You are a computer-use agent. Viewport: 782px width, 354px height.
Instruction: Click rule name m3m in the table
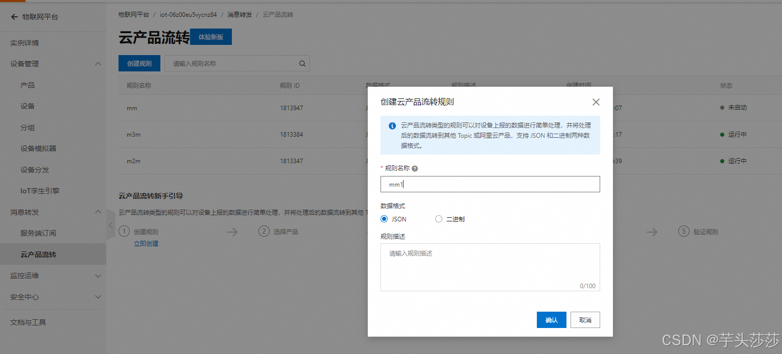pos(134,135)
